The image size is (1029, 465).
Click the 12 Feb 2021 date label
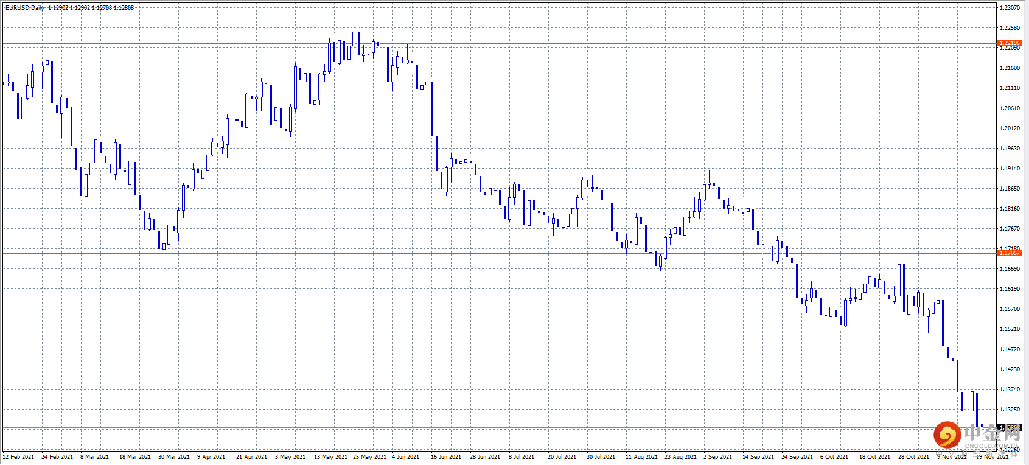tap(18, 457)
